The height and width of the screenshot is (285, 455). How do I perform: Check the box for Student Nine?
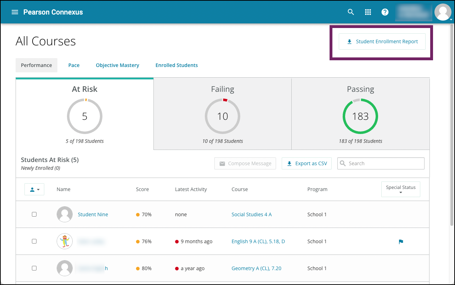[34, 214]
